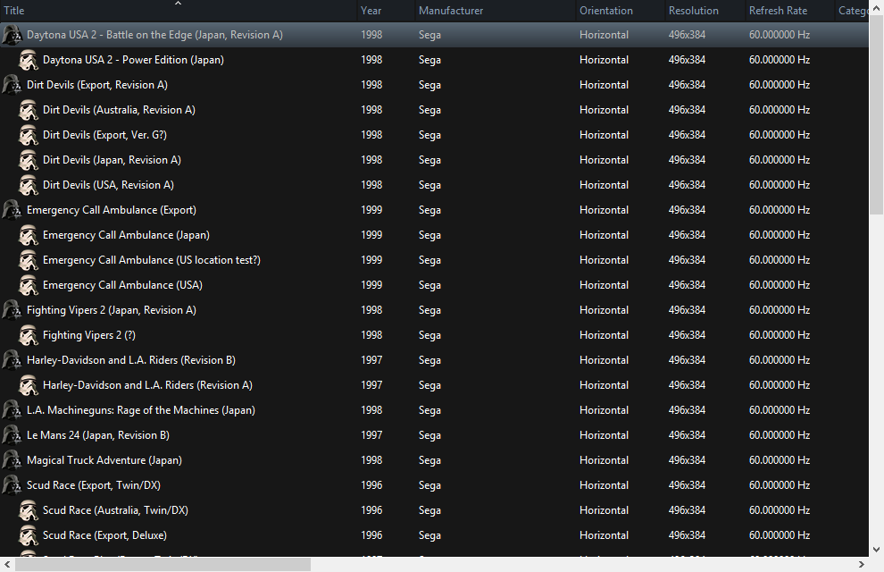Click stormtrooper icon for Dirt Devils (Japan, Revision A)
This screenshot has width=884, height=572.
[x=28, y=160]
